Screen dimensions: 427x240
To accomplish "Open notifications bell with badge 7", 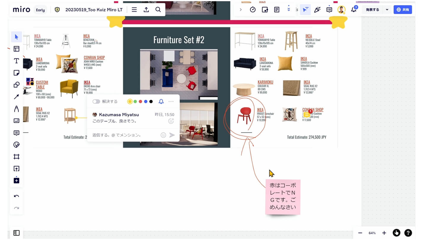I will 354,9.
